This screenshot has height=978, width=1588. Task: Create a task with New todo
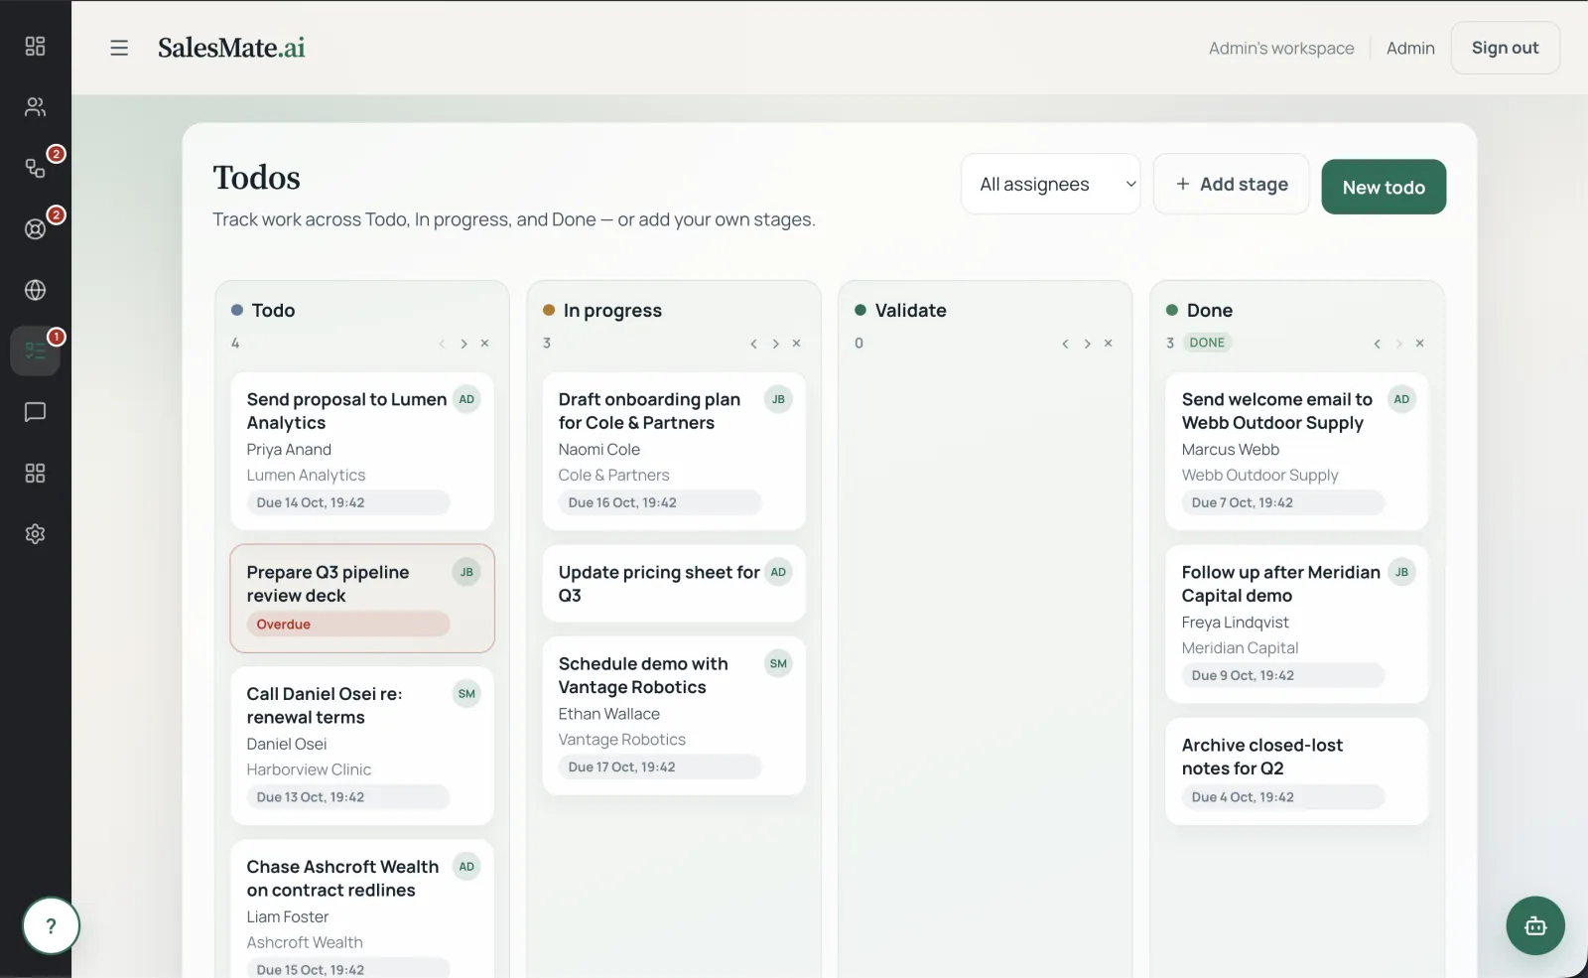[1384, 187]
